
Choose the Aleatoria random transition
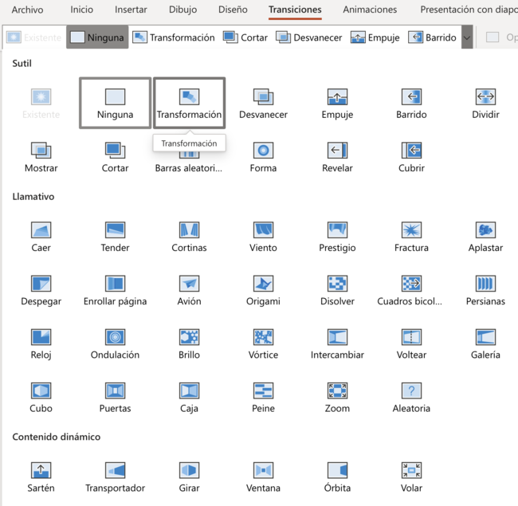pyautogui.click(x=411, y=396)
